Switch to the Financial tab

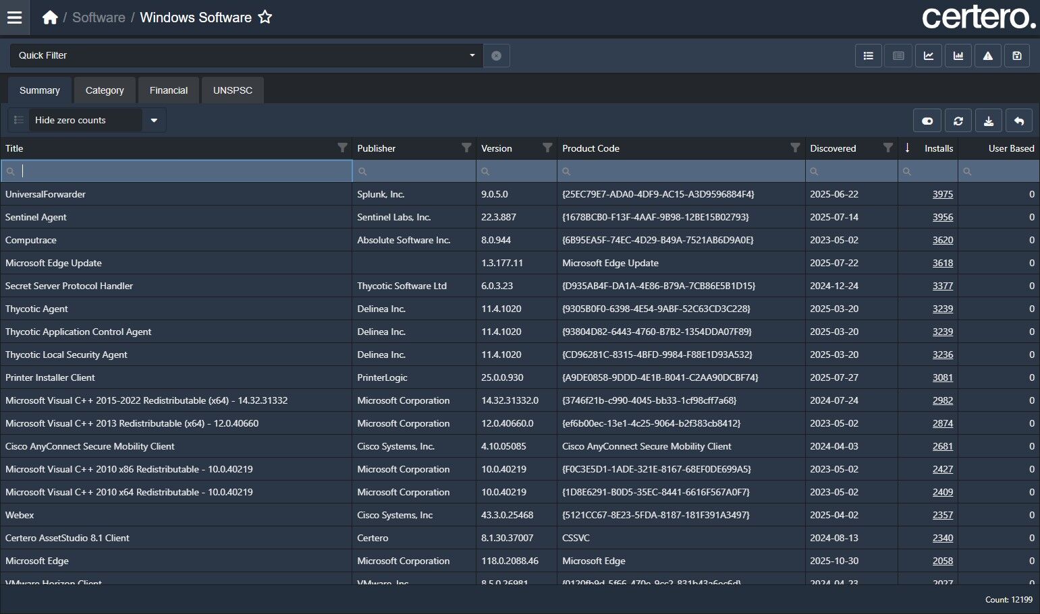point(169,90)
